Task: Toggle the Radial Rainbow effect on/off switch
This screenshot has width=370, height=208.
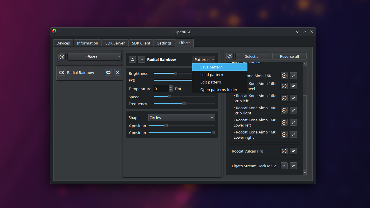Action: coord(62,73)
